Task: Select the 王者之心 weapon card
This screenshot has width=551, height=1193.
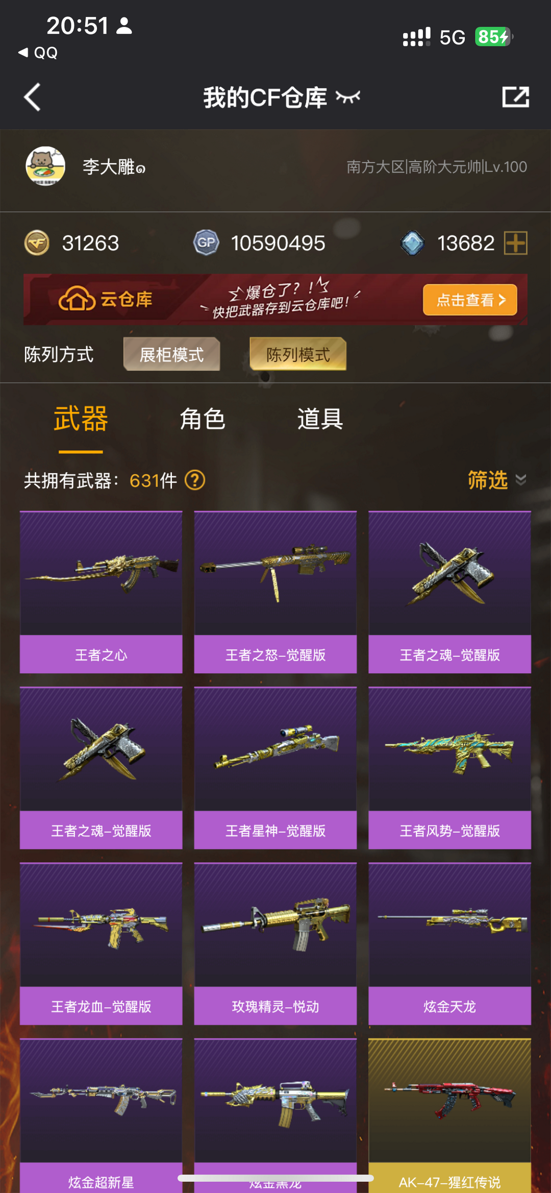Action: tap(101, 592)
